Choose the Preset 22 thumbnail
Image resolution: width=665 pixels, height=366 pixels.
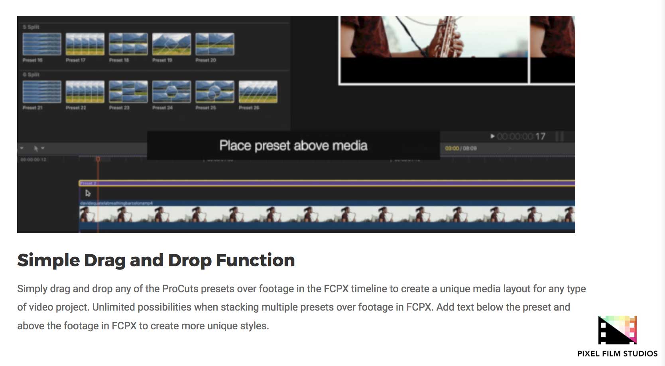[85, 92]
